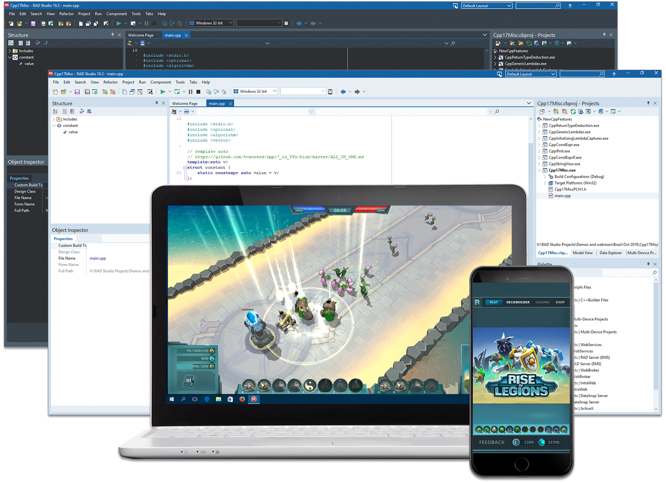Click New Items in the light window toolbar
Screen dimensions: 666x483
pos(55,91)
